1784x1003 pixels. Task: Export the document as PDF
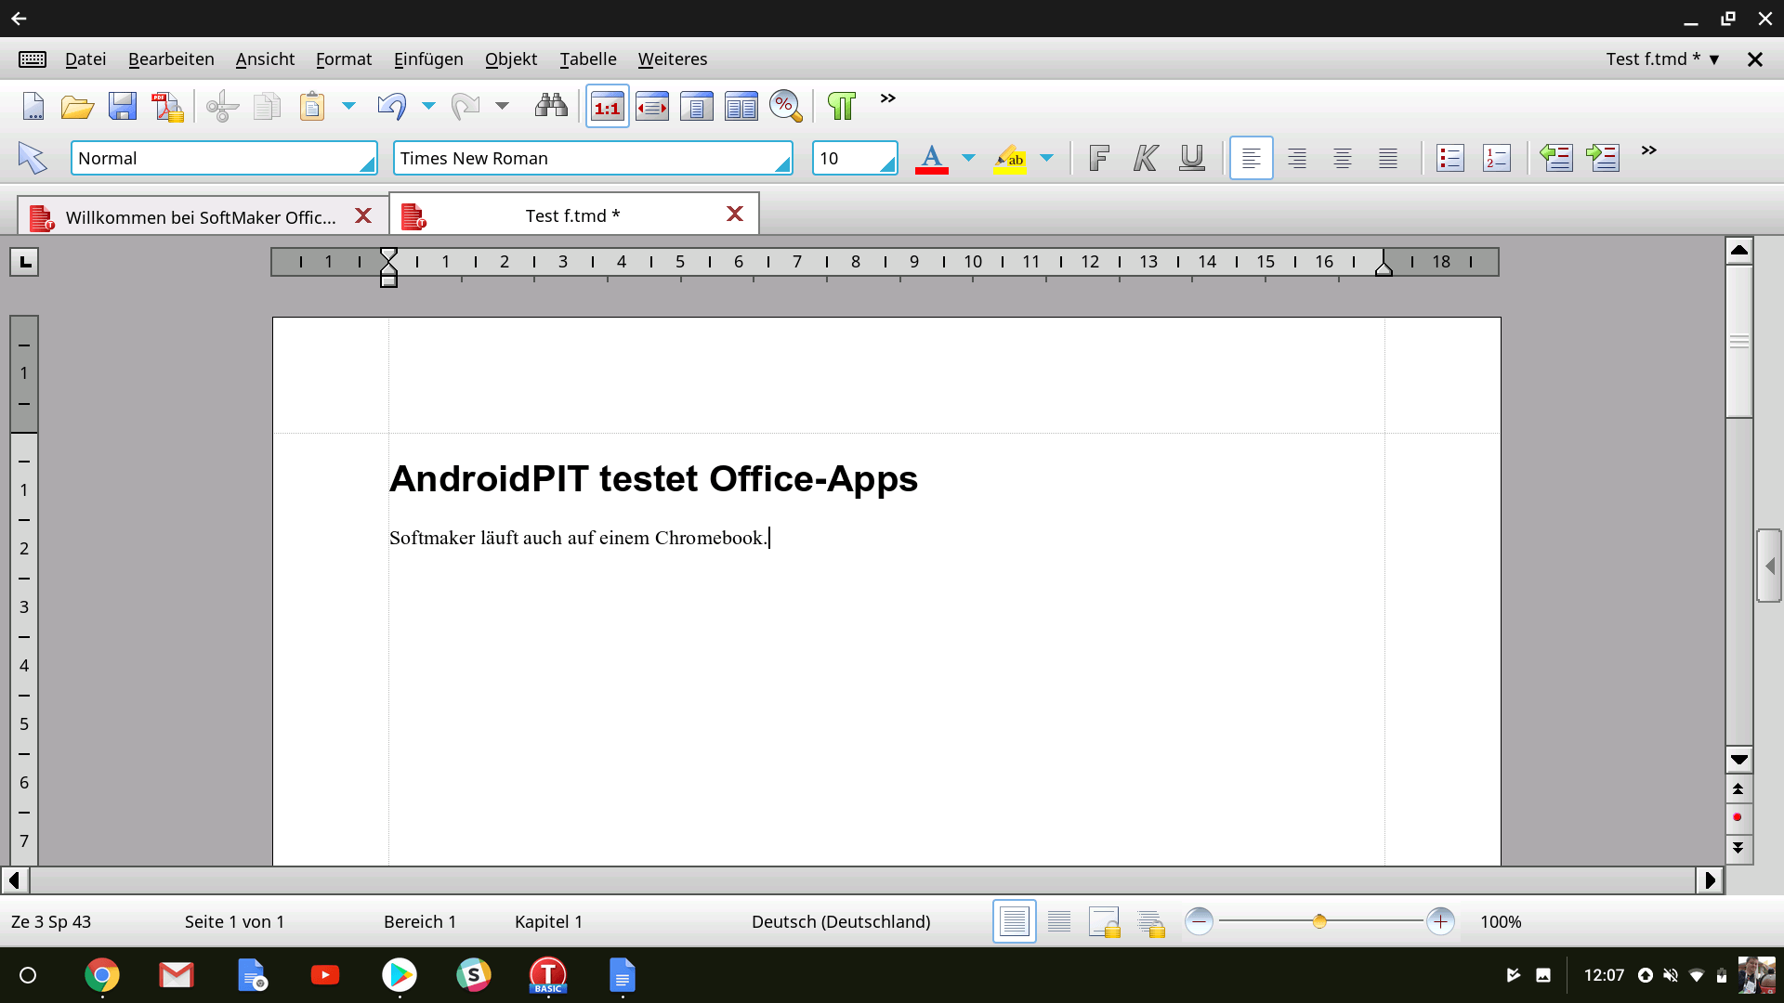tap(166, 106)
